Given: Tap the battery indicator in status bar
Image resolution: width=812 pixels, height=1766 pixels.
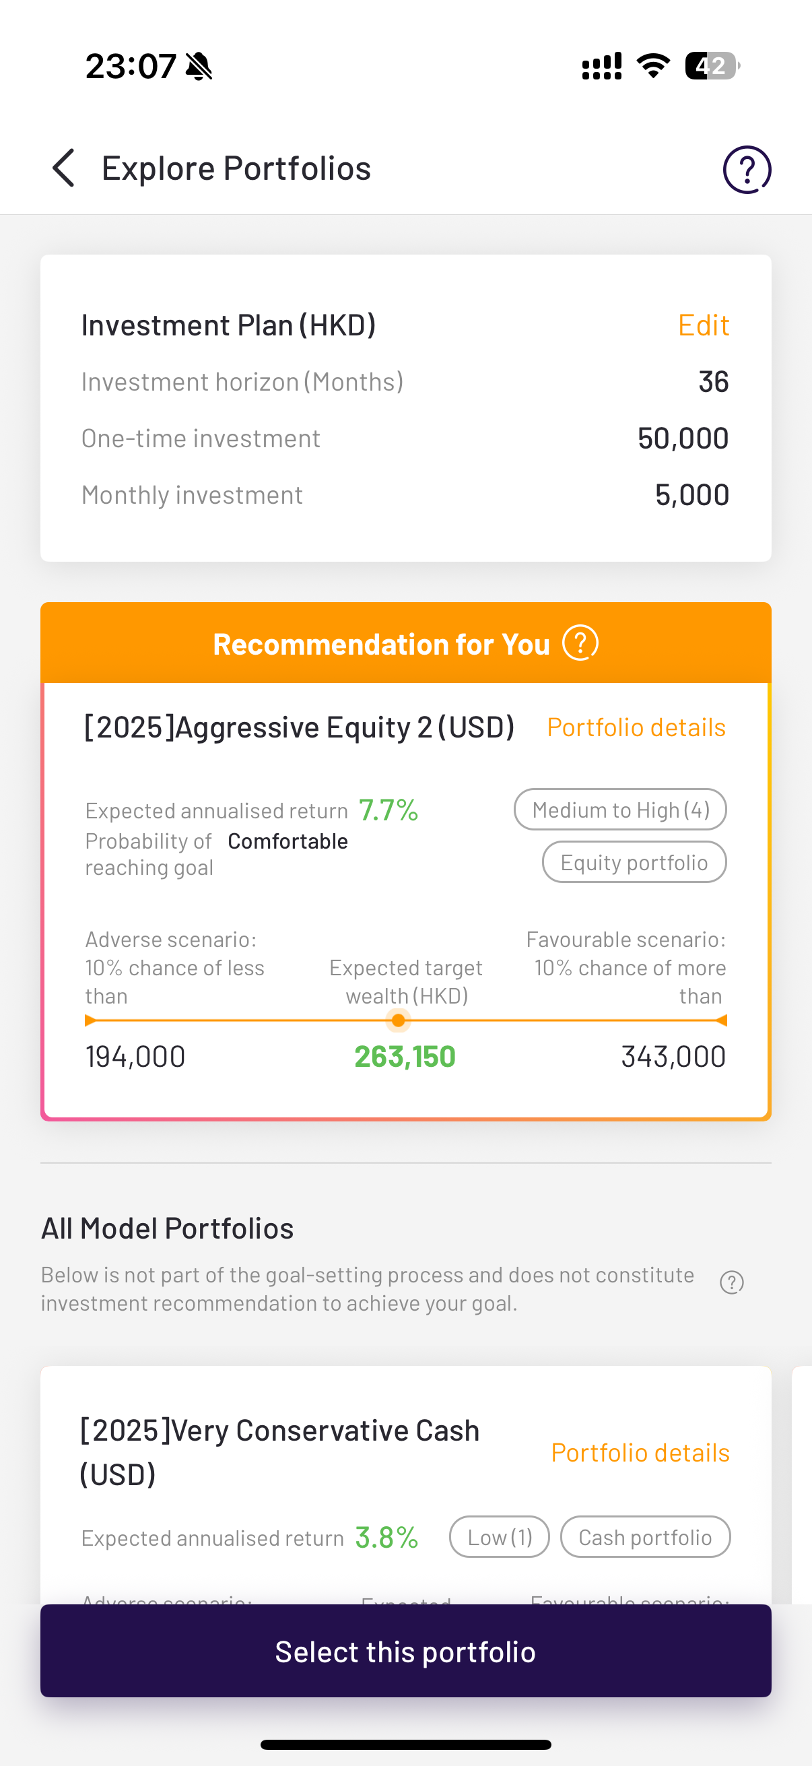Looking at the screenshot, I should click(x=712, y=67).
